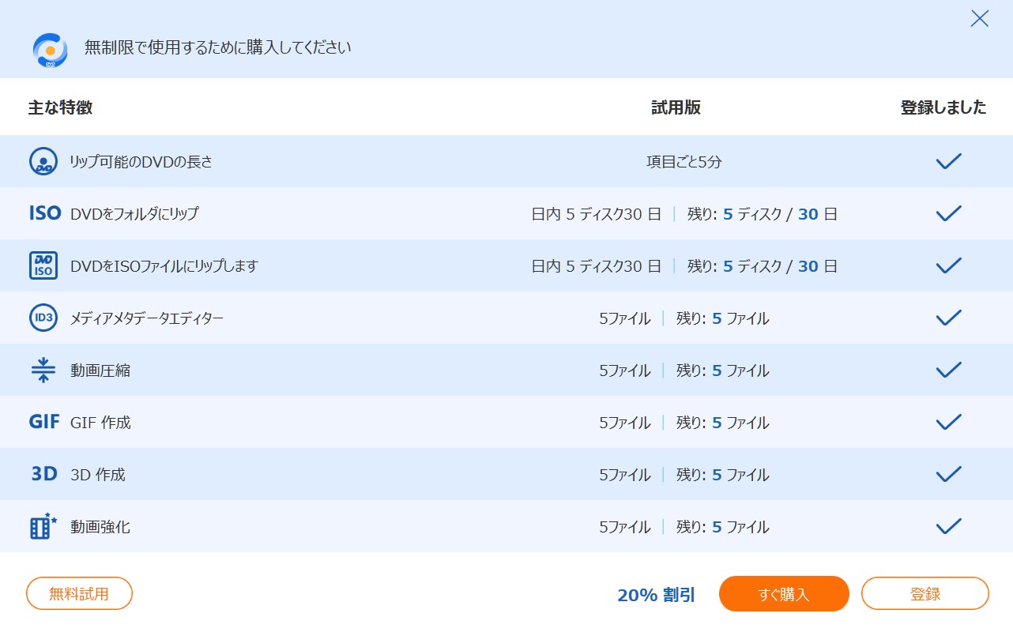Image resolution: width=1013 pixels, height=632 pixels.
Task: Click the 3D creation icon
Action: [44, 474]
